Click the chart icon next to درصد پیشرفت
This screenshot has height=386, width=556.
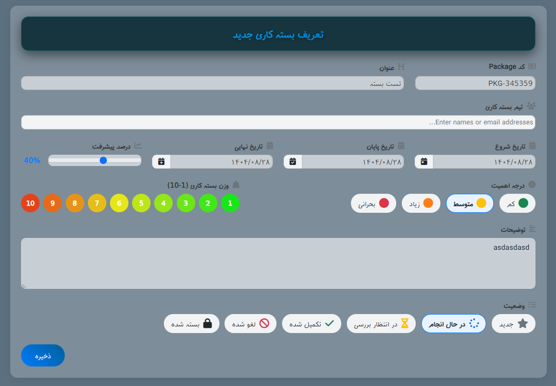pyautogui.click(x=138, y=145)
